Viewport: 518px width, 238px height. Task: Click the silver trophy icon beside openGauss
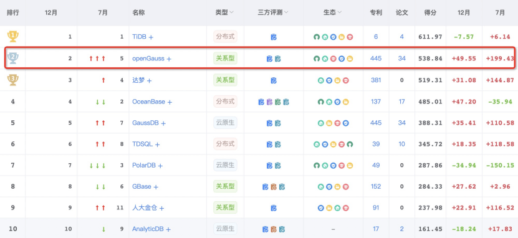pyautogui.click(x=13, y=58)
